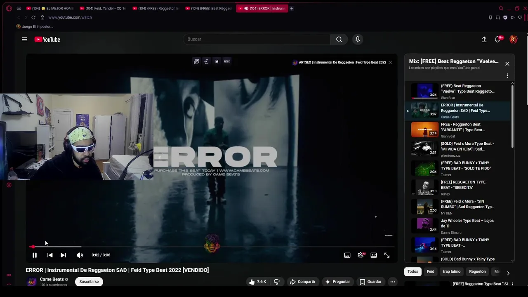Screen dimensions: 528x297
Task: Click the search magnifier button
Action: pos(339,39)
